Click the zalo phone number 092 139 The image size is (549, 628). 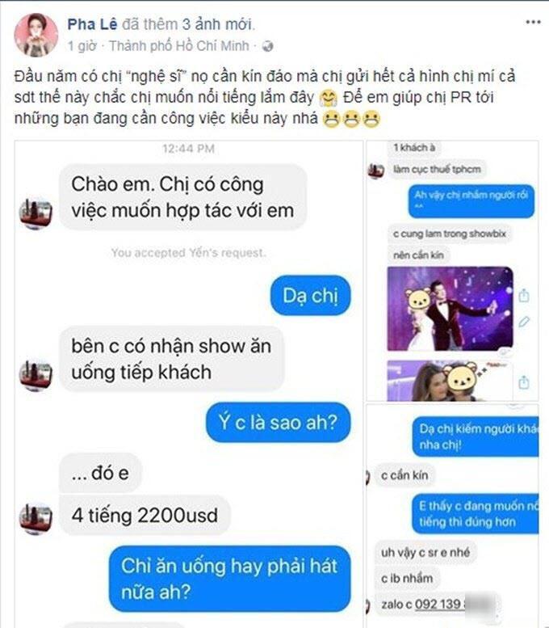coord(439,604)
